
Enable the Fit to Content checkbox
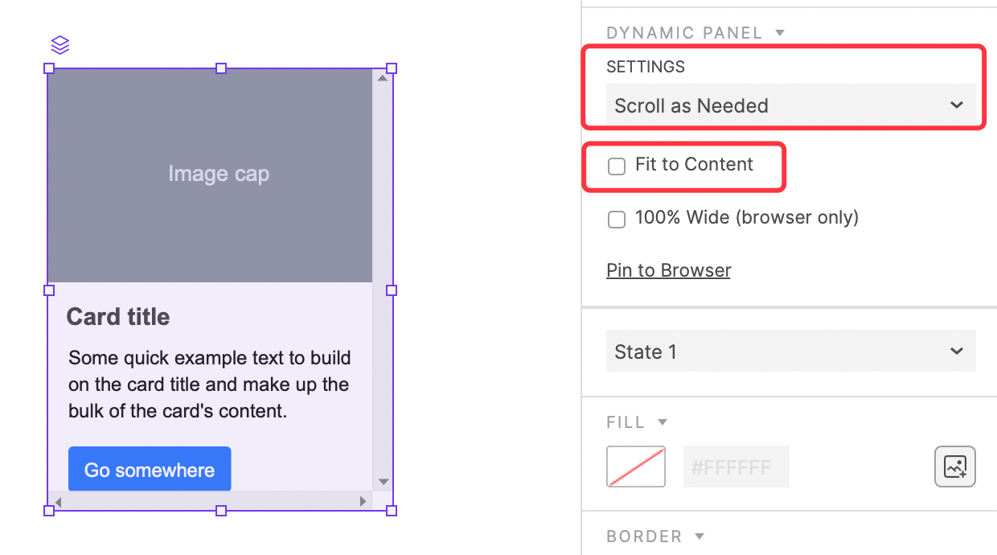617,166
